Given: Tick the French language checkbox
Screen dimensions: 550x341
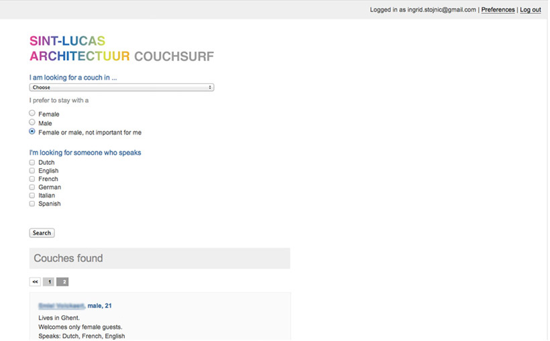Looking at the screenshot, I should tap(32, 179).
